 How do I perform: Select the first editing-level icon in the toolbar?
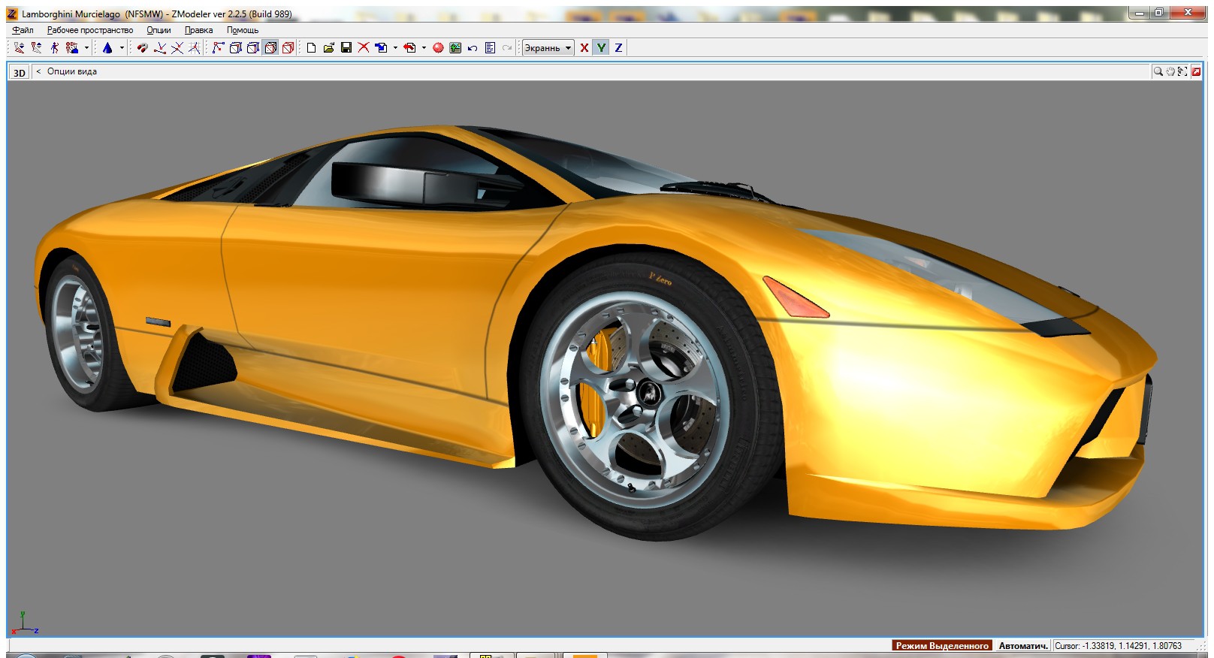point(19,47)
